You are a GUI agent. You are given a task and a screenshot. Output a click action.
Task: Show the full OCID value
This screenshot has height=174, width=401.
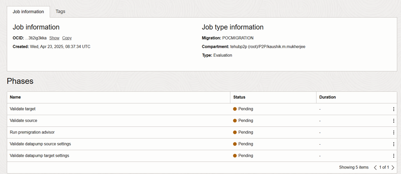click(54, 38)
